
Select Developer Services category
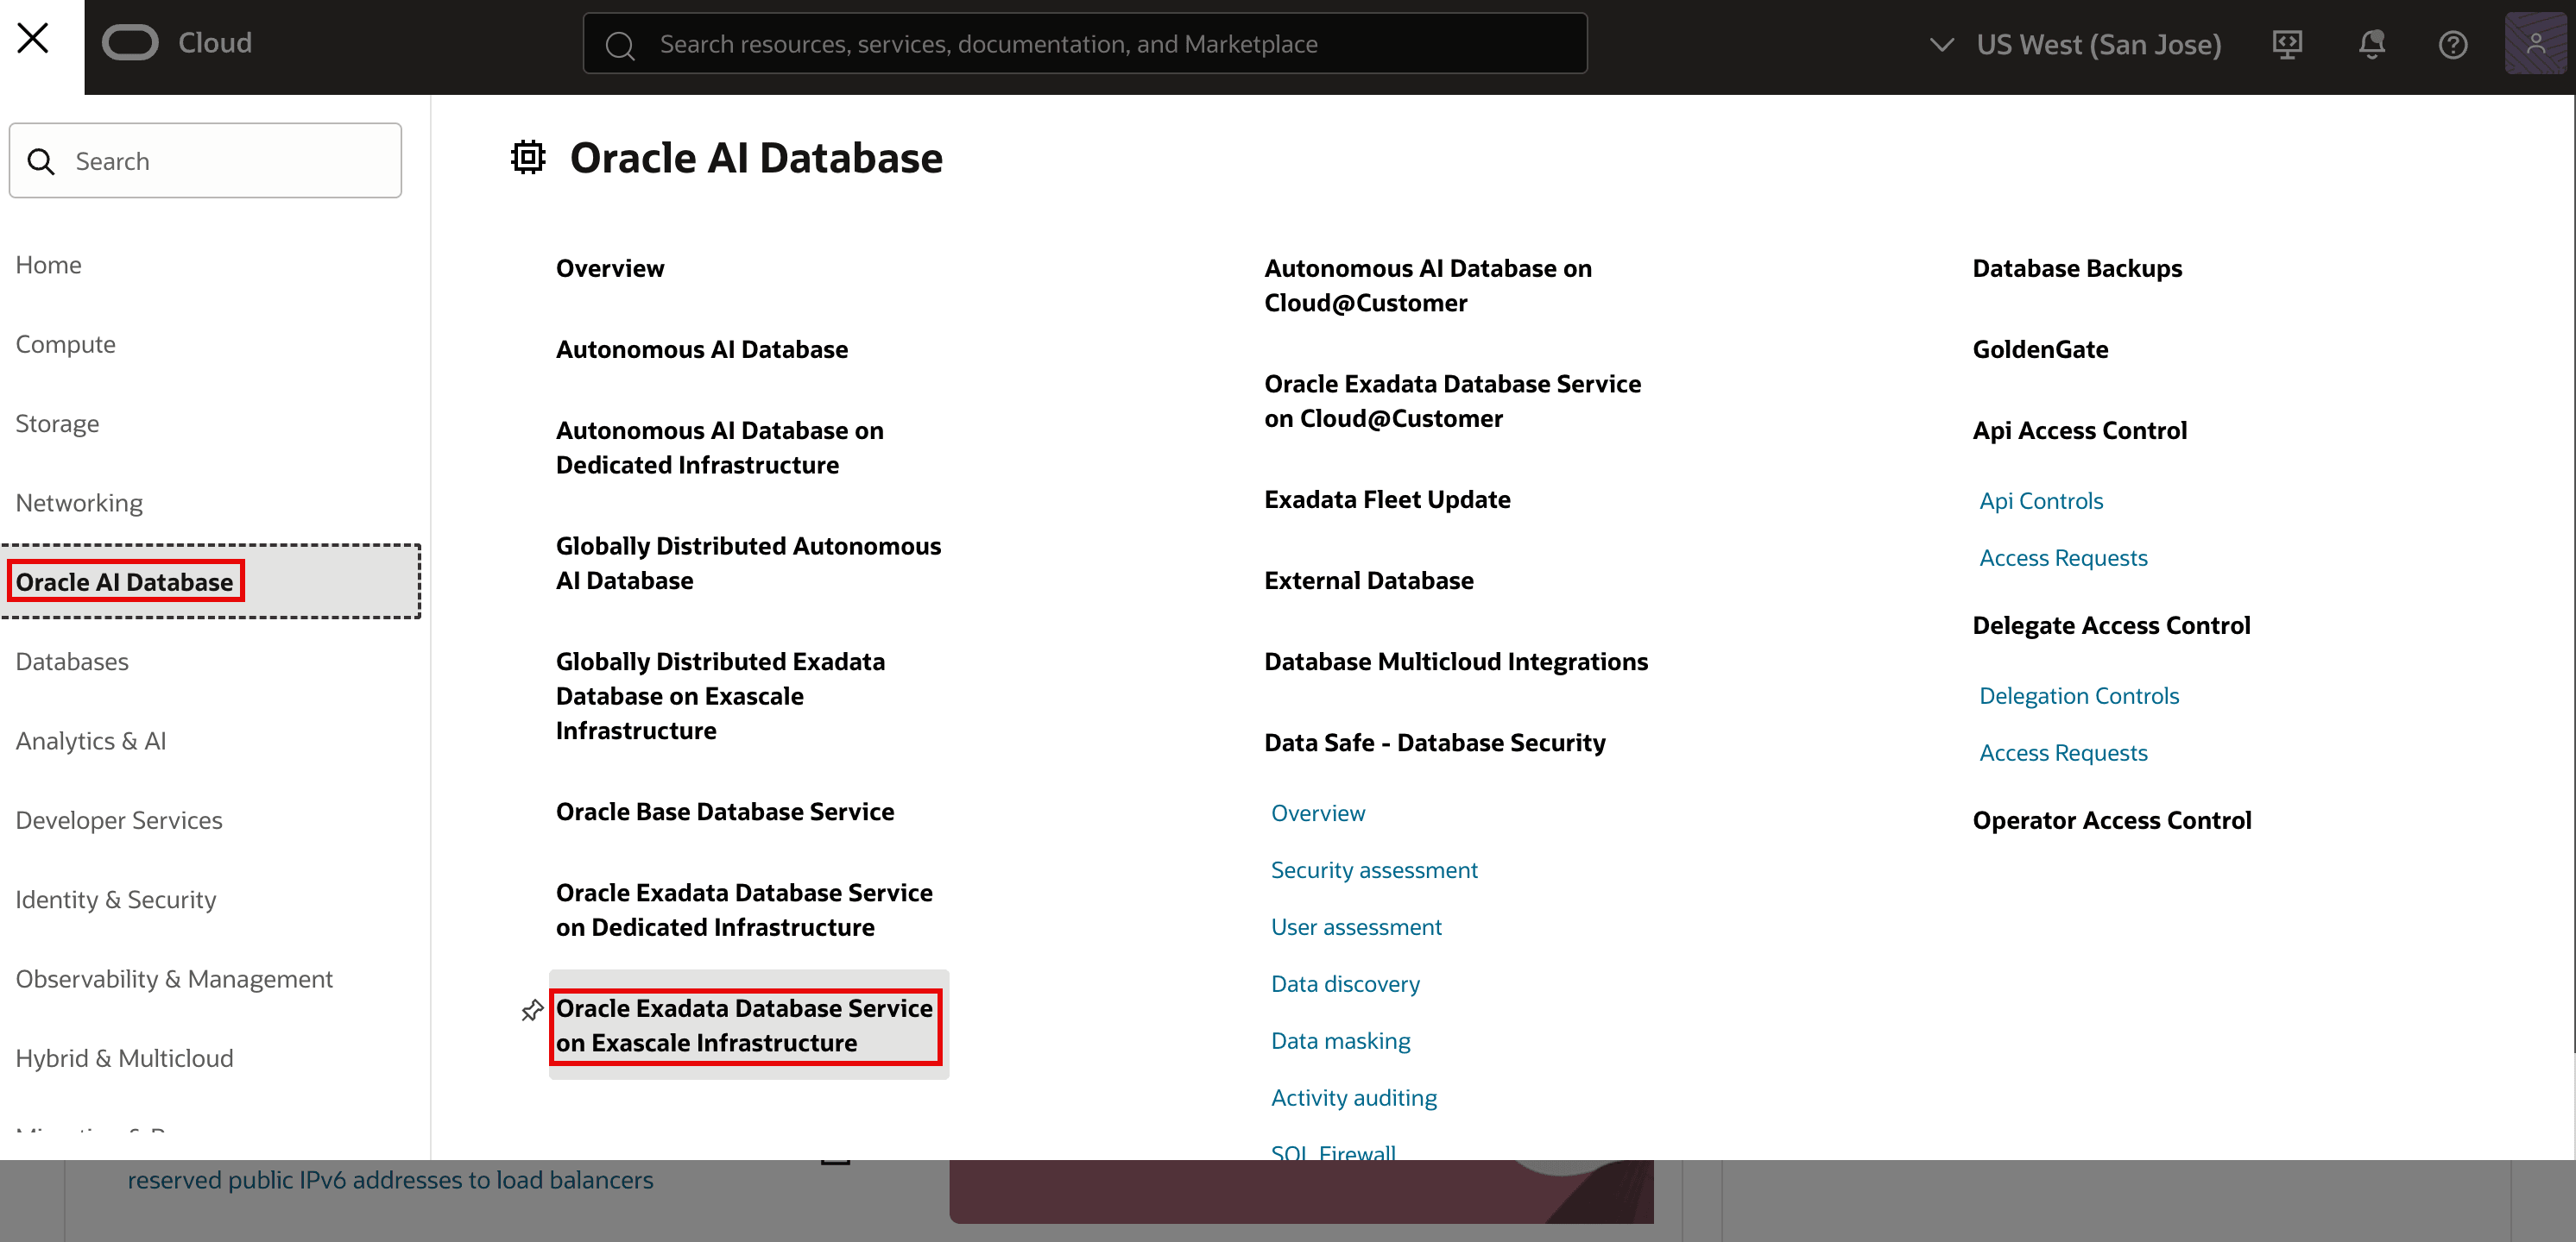click(119, 820)
